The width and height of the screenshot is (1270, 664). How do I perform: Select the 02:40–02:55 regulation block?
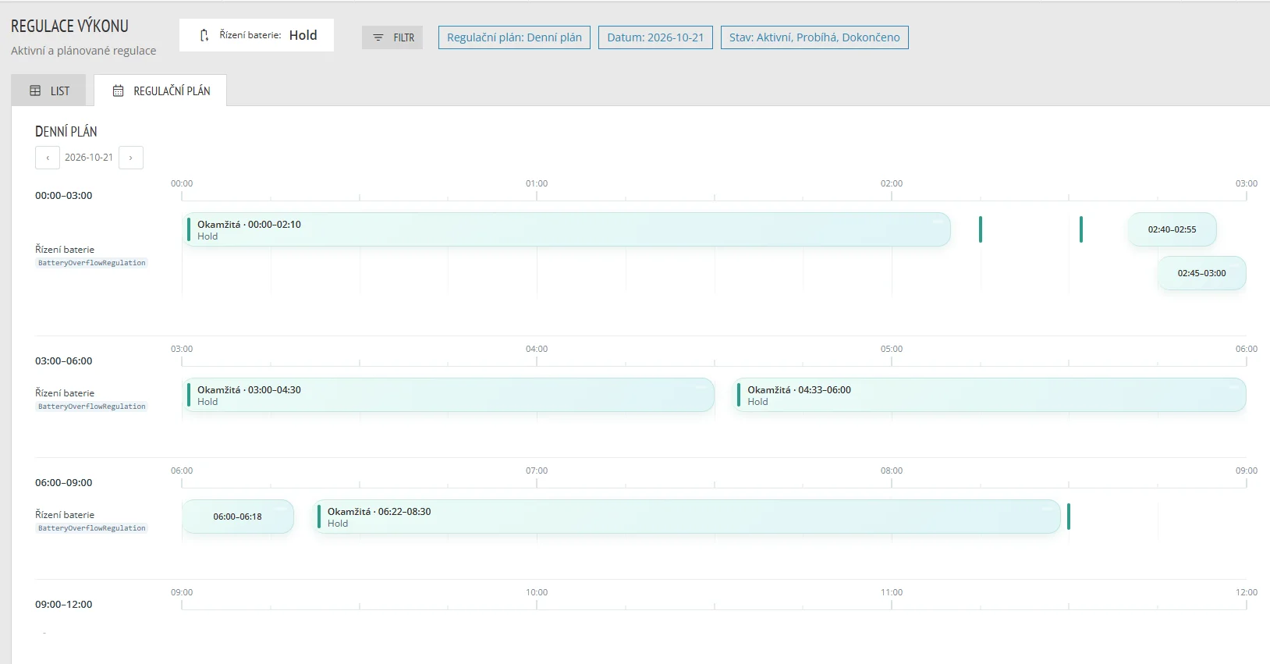(x=1172, y=229)
